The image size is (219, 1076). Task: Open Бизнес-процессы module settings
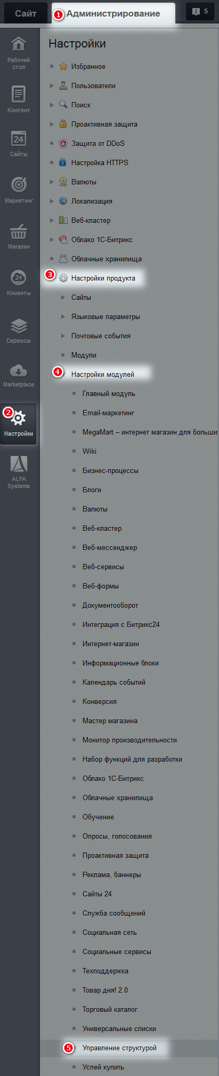click(x=110, y=470)
